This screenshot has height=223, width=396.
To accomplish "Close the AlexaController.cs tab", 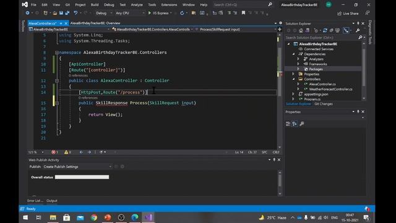I will tap(66, 24).
